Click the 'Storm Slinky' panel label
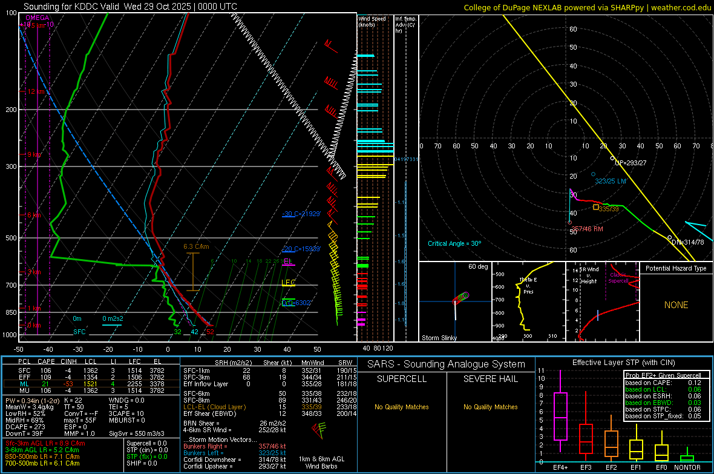Screen dimensions: 714x474 439,338
